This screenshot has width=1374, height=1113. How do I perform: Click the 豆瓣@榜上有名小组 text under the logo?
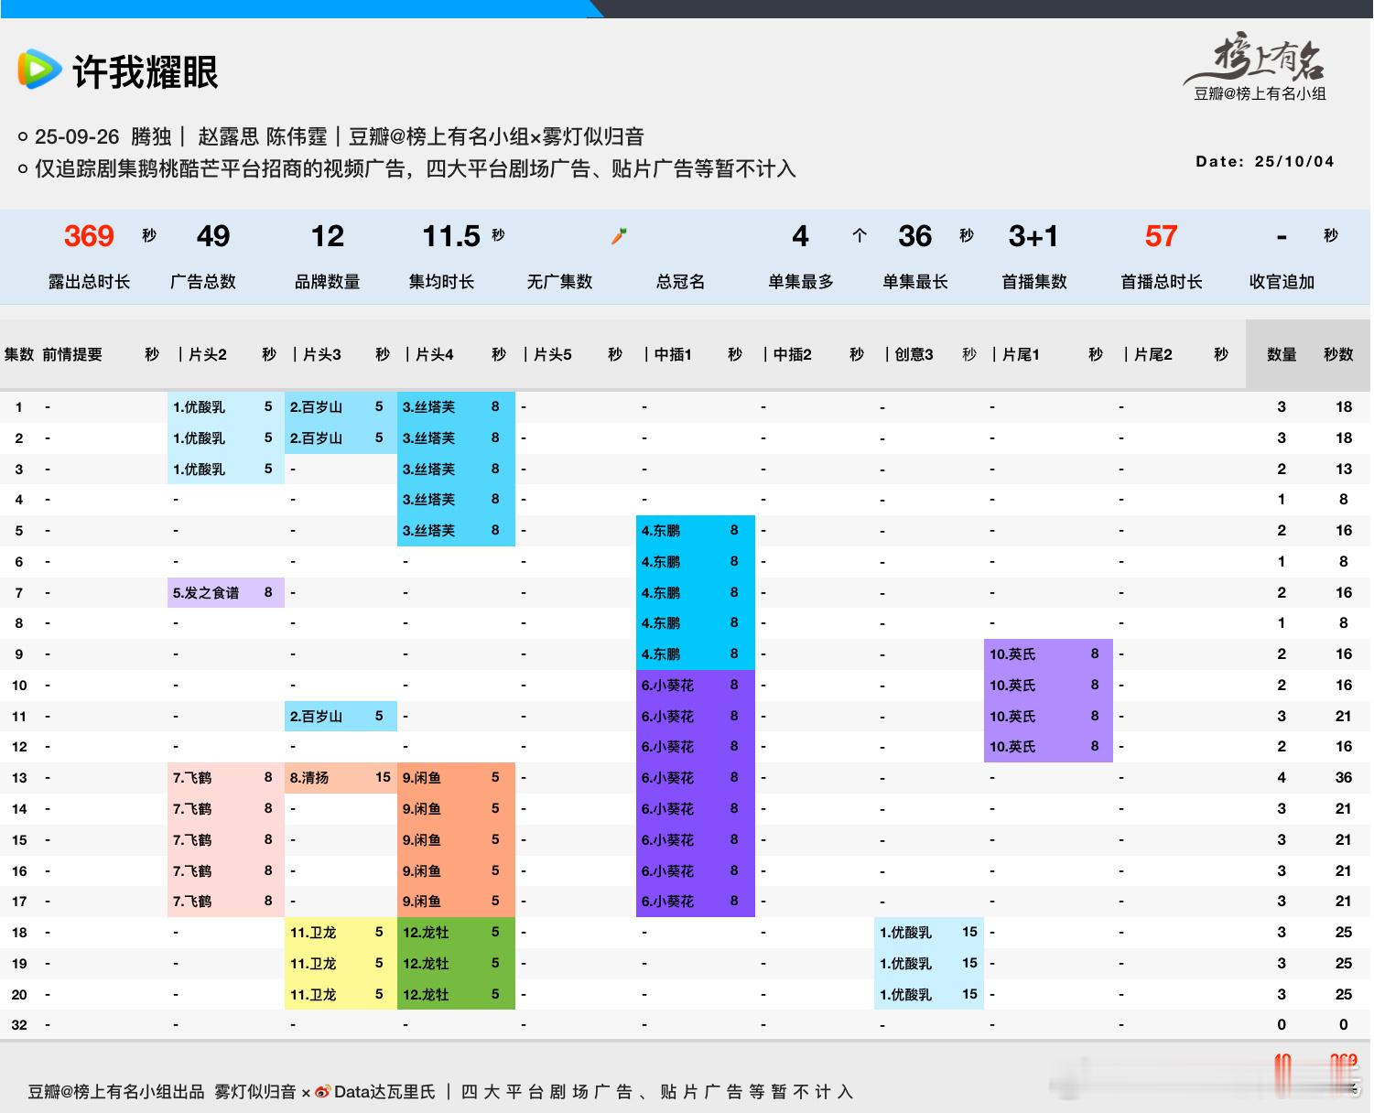coord(1260,93)
